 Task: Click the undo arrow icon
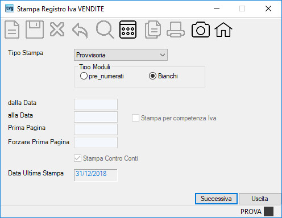(x=80, y=31)
